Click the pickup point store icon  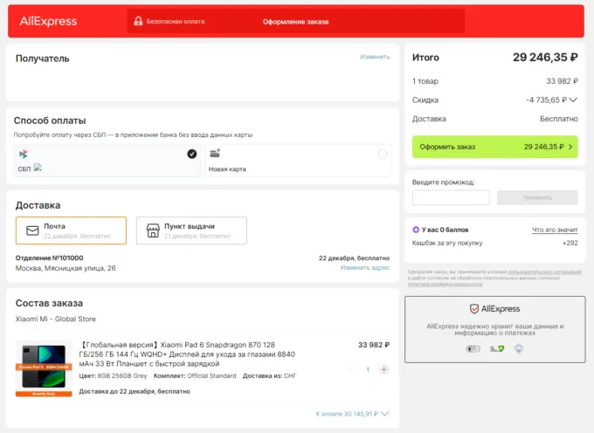(x=153, y=230)
